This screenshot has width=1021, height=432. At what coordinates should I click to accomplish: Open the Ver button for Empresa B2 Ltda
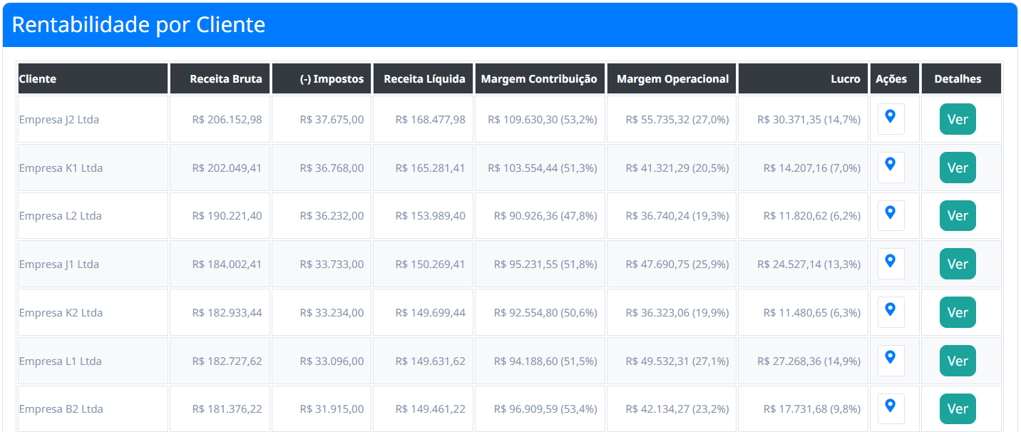958,408
